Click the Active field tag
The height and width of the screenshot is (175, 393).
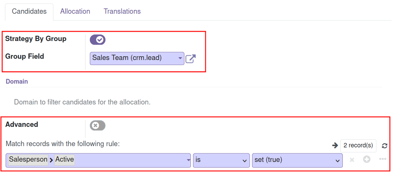tap(64, 159)
